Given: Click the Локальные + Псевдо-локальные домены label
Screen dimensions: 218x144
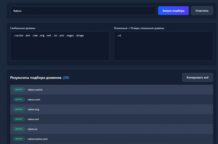Looking at the screenshot, I should point(139,28).
